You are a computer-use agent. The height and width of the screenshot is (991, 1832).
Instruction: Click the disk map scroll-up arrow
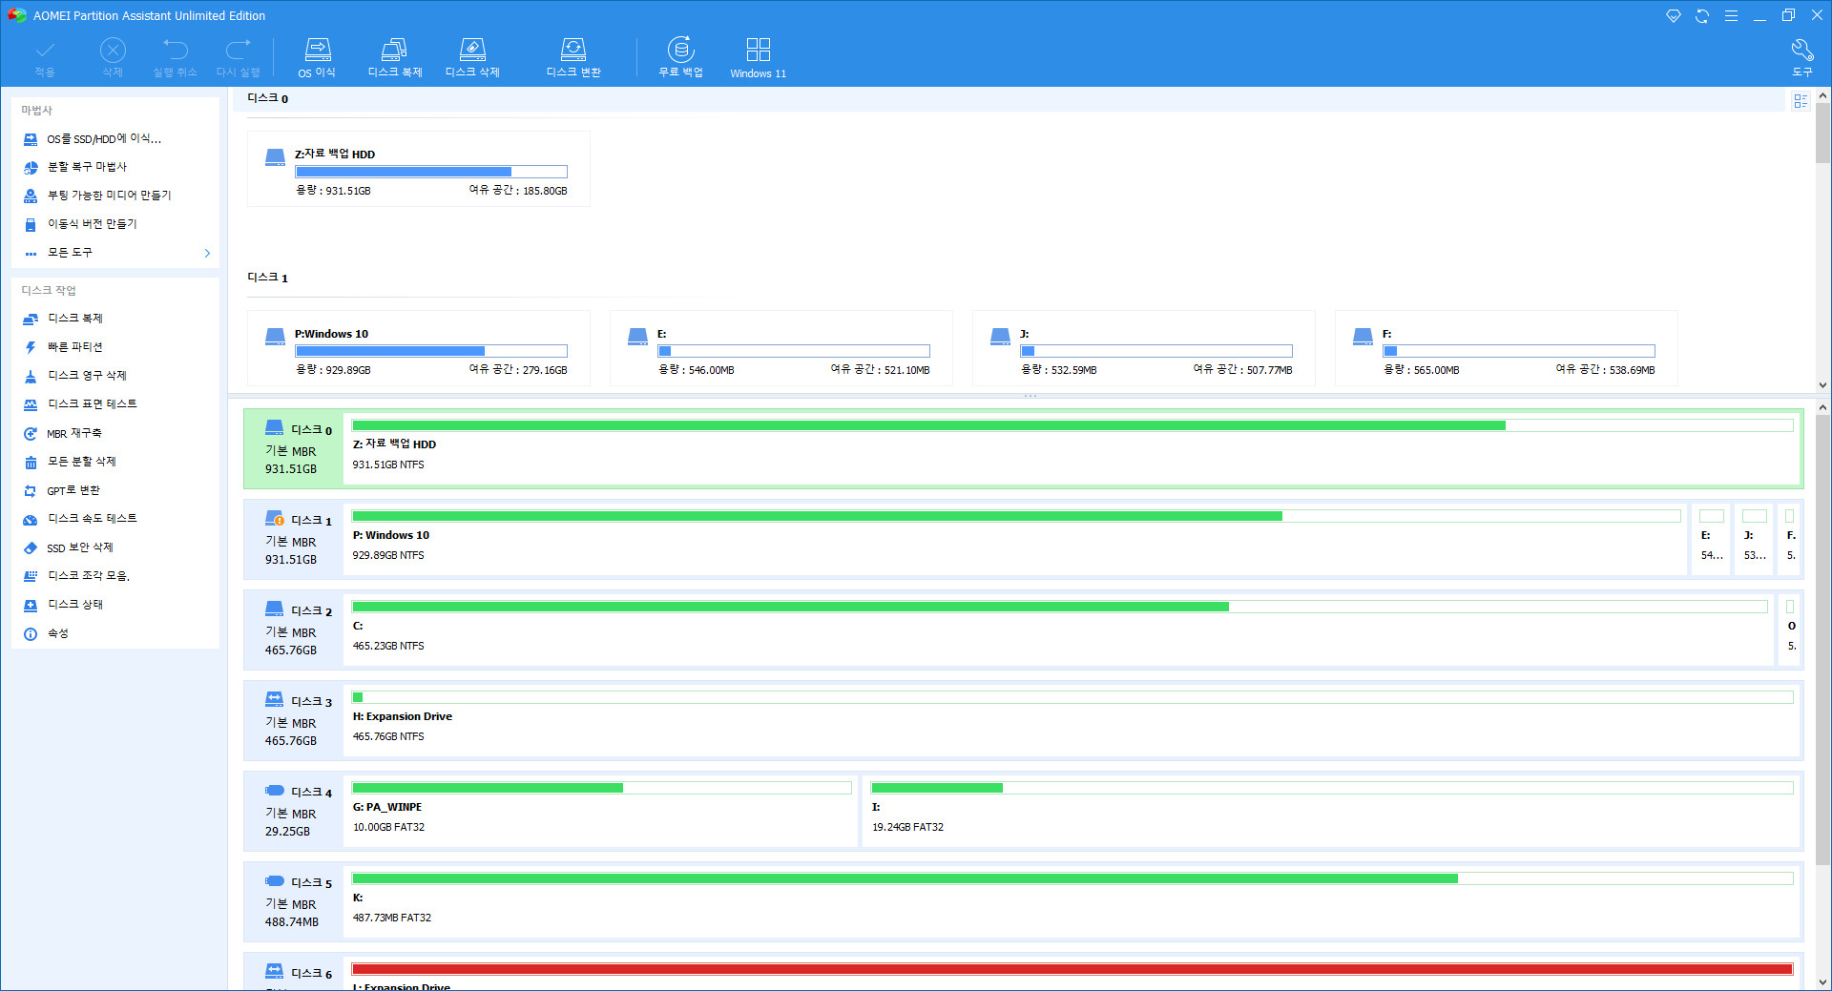pyautogui.click(x=1822, y=407)
